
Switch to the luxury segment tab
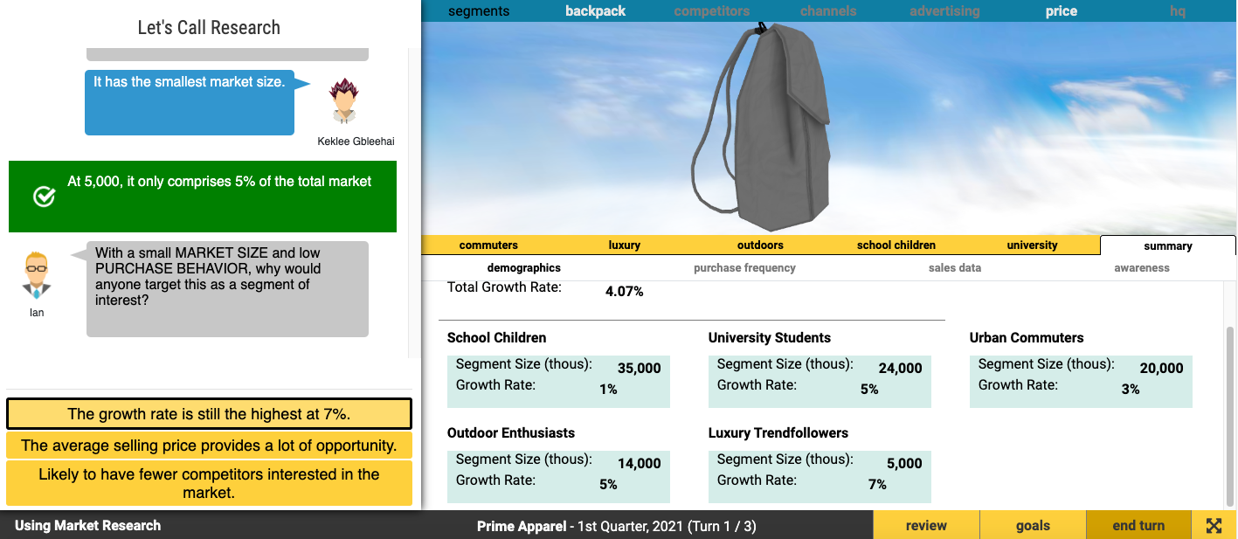(625, 245)
